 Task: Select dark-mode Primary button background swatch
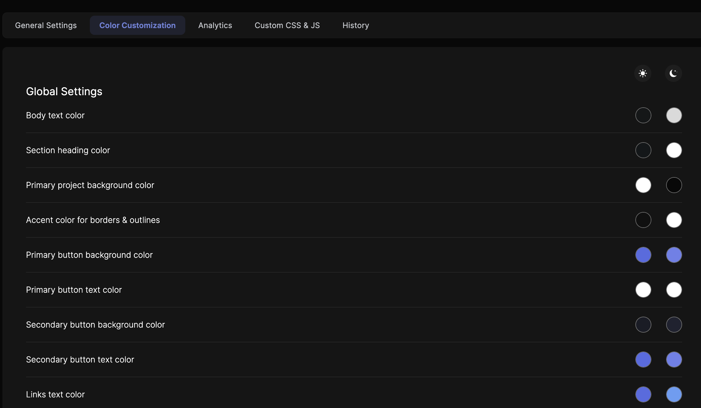click(x=674, y=255)
